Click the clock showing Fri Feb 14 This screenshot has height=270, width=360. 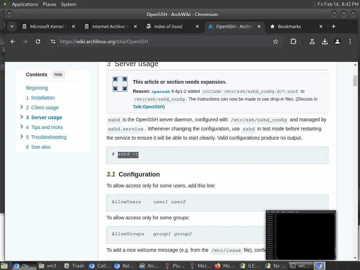pos(338,4)
